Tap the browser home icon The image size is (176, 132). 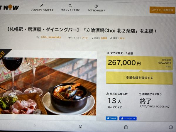[80, 126]
